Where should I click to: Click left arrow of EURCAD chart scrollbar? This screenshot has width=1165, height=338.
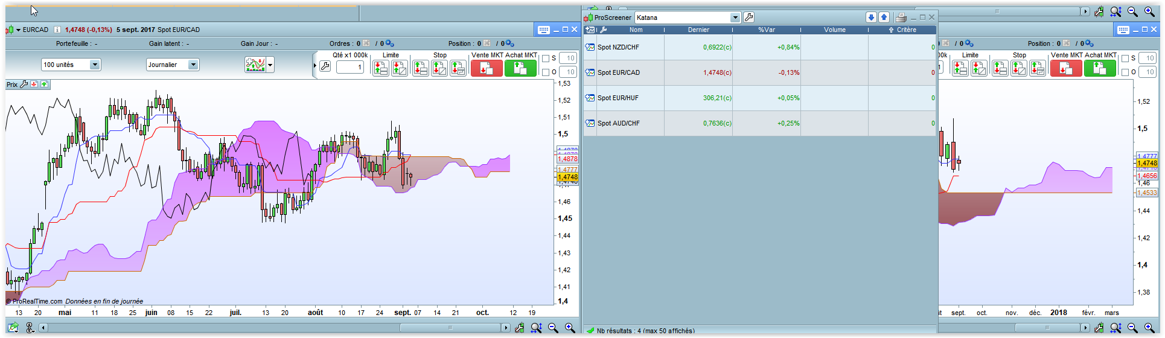click(x=43, y=328)
